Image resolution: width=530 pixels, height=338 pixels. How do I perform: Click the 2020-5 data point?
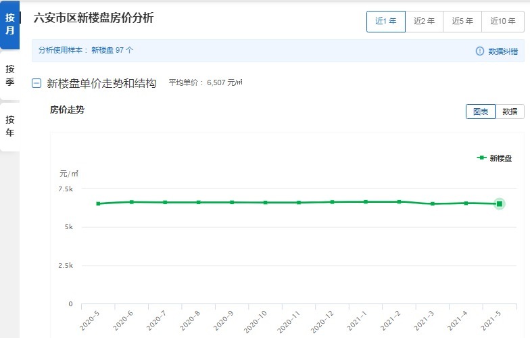[x=99, y=203]
